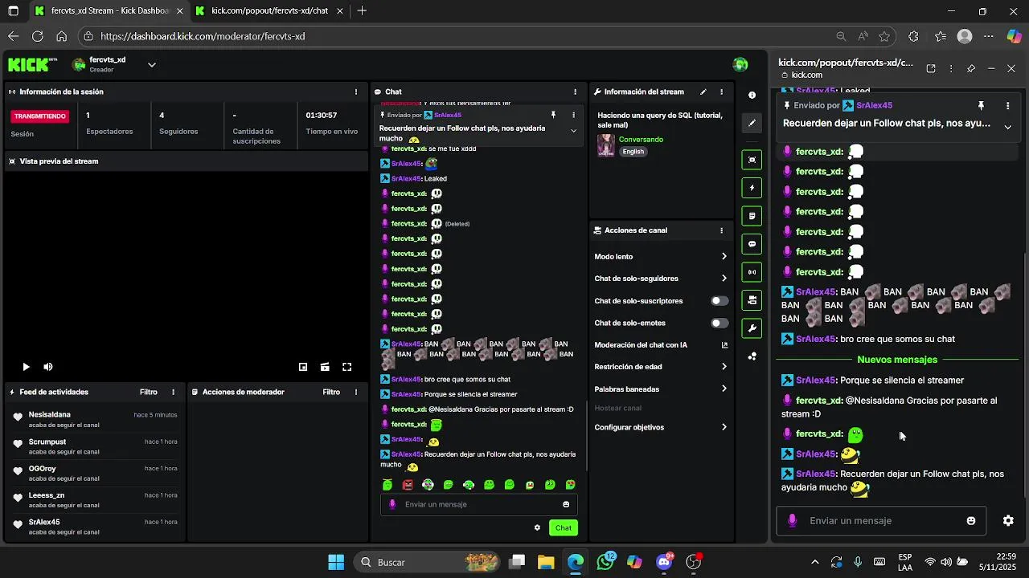Expand pinned message in dashboard chat
1029x578 pixels.
click(573, 130)
